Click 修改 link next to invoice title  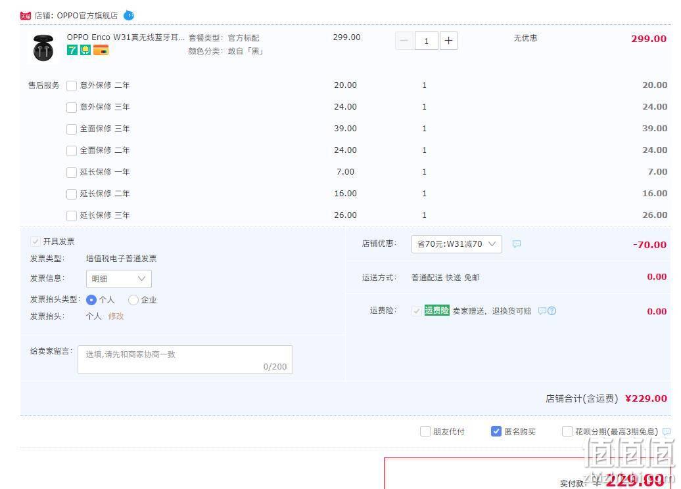pyautogui.click(x=116, y=316)
